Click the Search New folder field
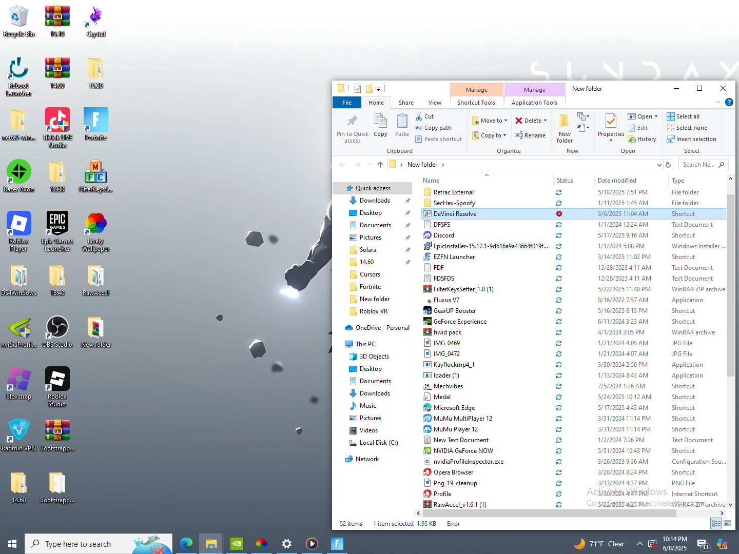The image size is (739, 554). 699,165
